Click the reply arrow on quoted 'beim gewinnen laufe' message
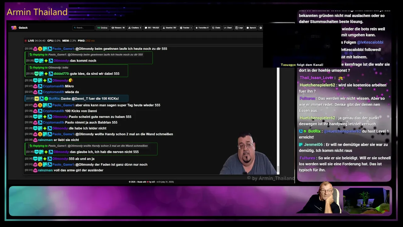This screenshot has width=403, height=227. pyautogui.click(x=31, y=55)
